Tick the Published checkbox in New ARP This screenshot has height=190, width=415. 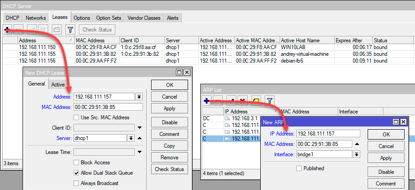tap(299, 168)
